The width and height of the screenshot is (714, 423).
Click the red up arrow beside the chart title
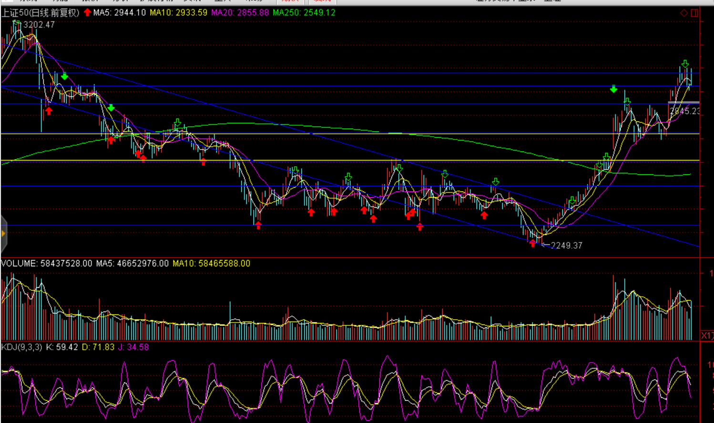[x=87, y=12]
